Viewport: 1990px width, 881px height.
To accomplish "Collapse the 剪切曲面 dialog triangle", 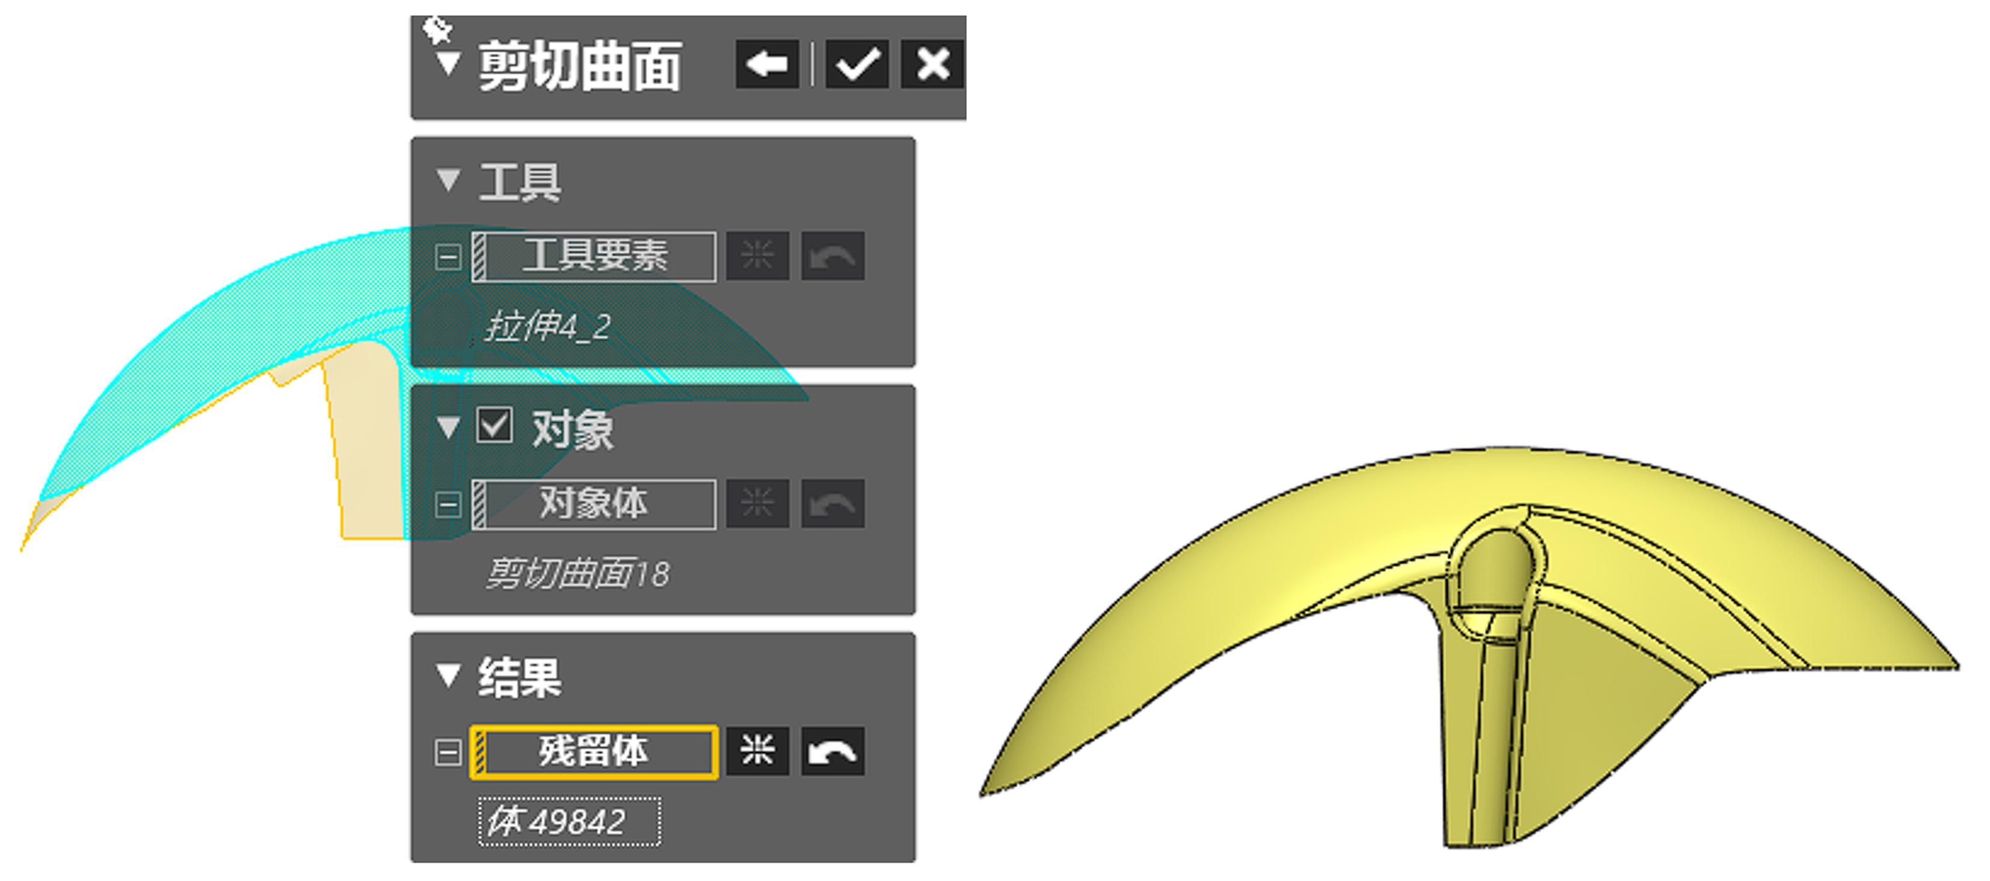I will pos(448,63).
